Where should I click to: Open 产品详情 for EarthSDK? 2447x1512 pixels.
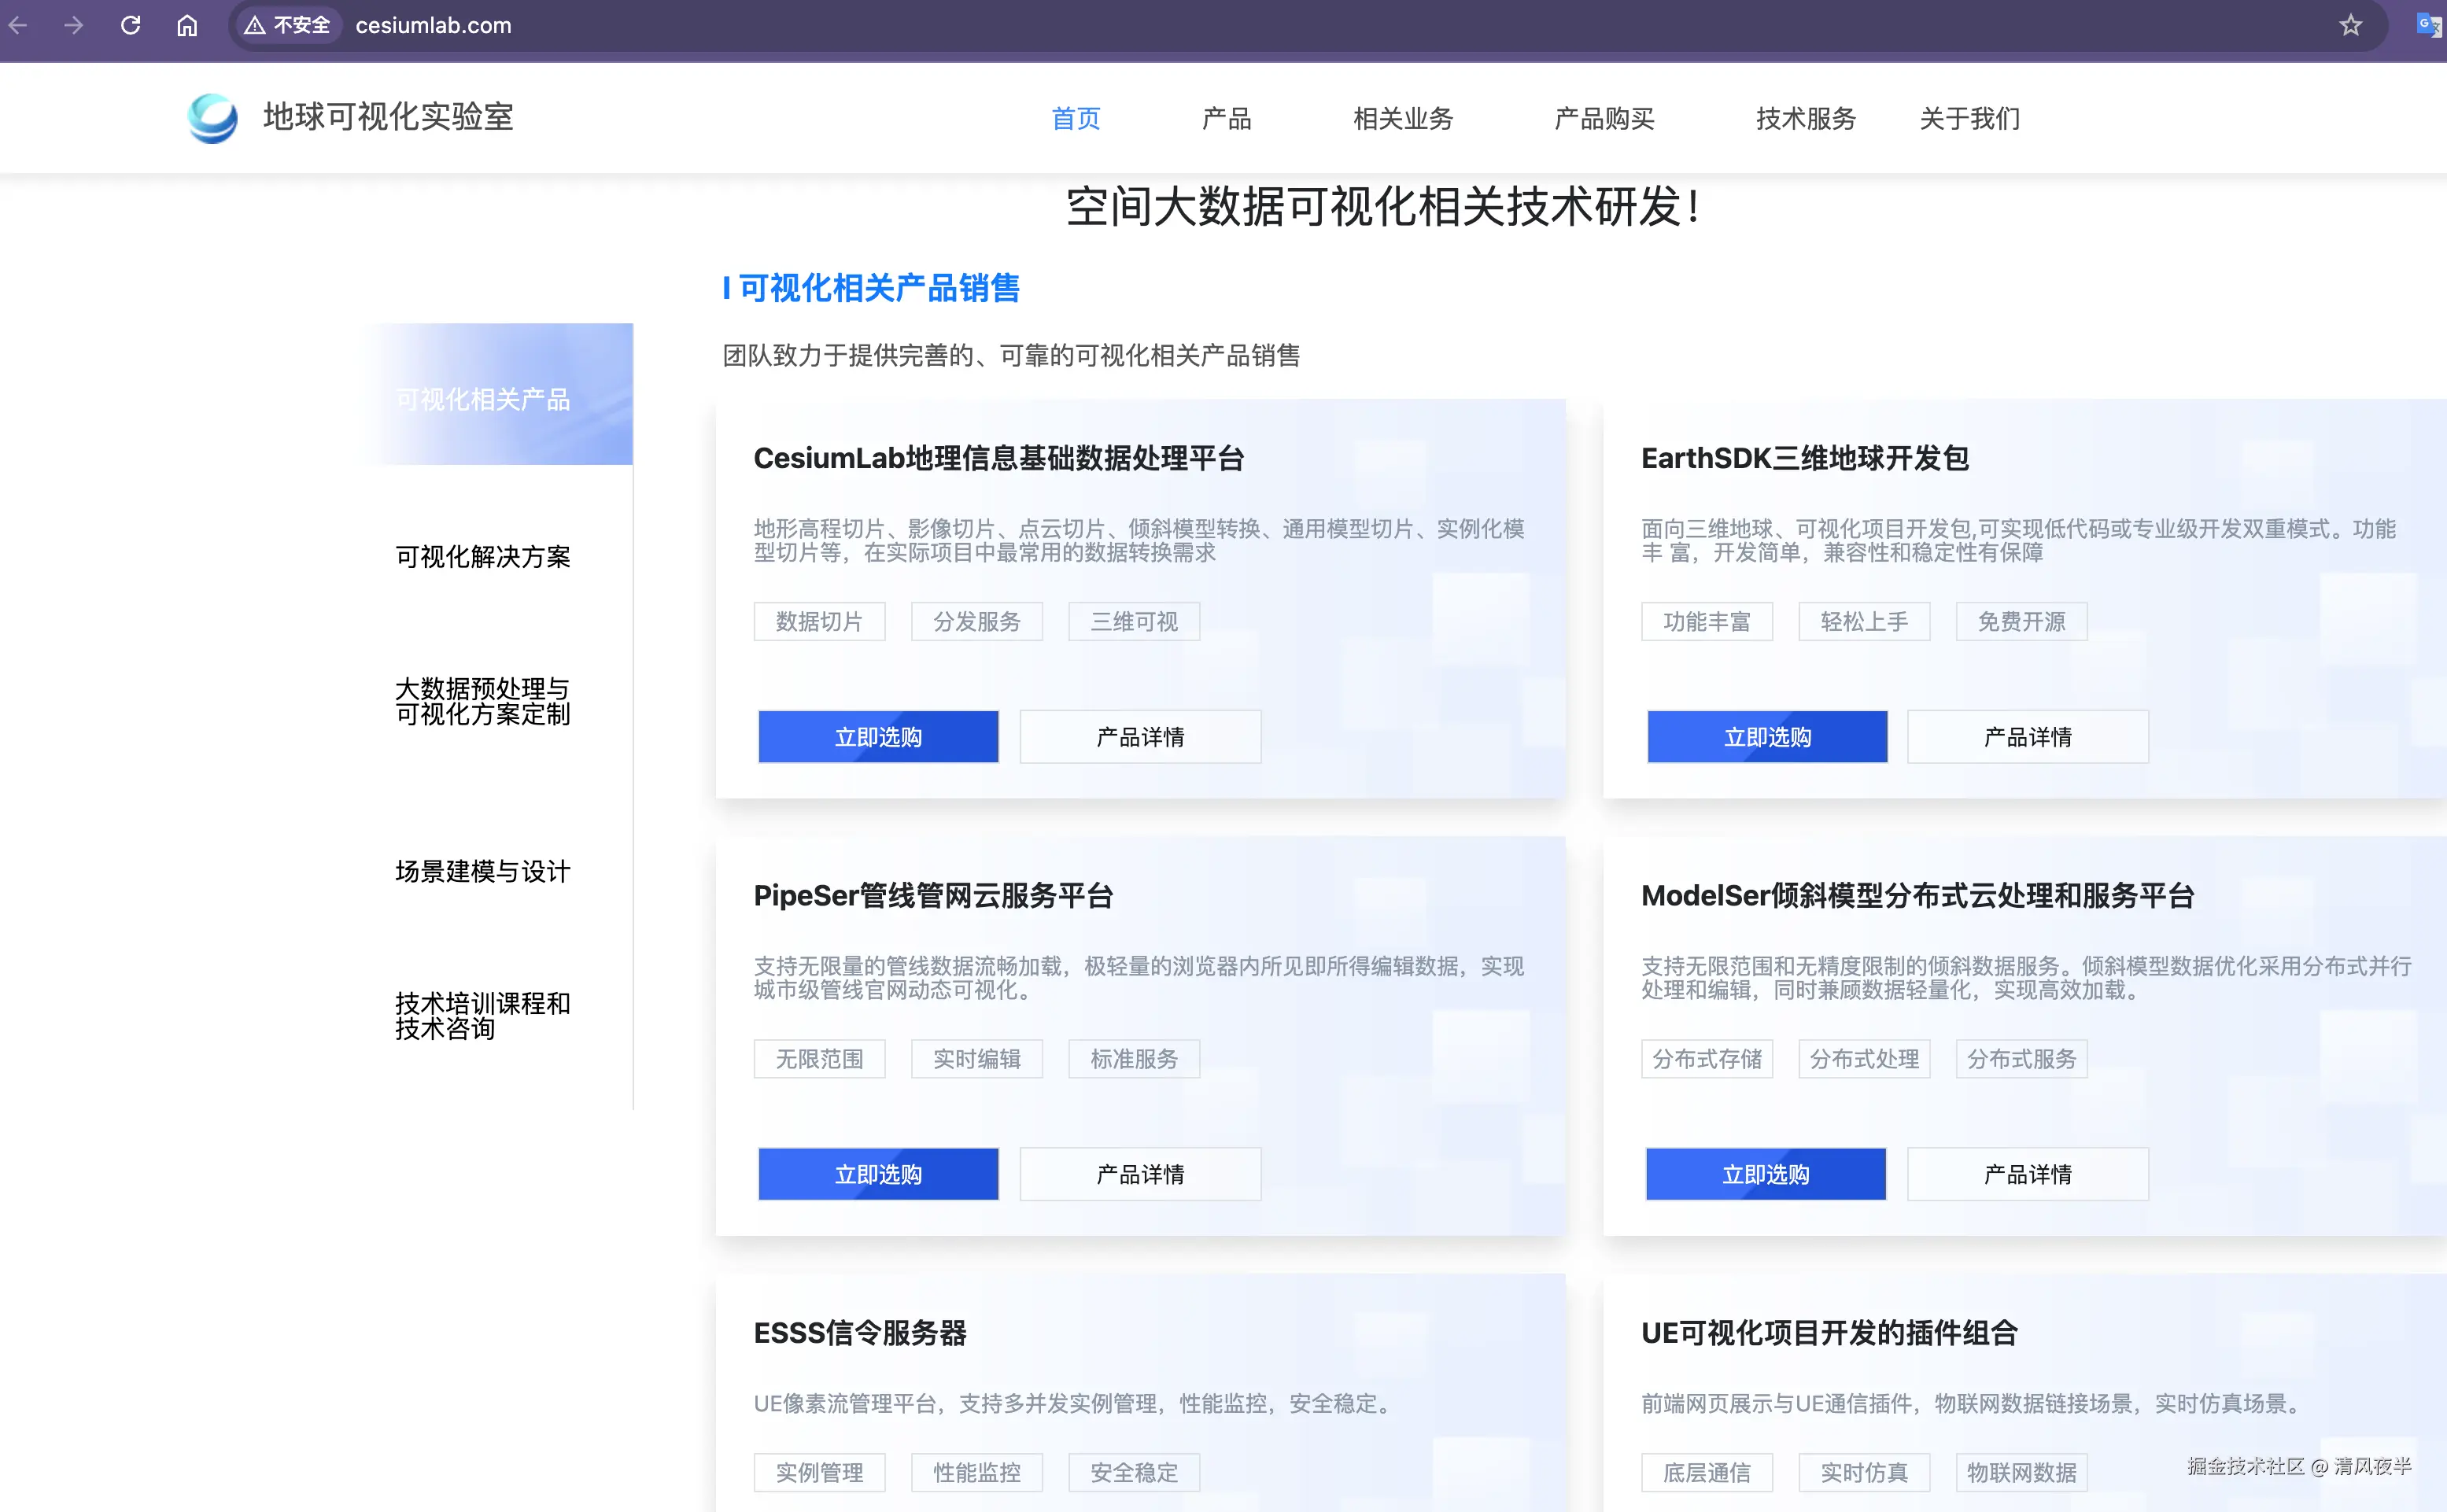pyautogui.click(x=2027, y=737)
